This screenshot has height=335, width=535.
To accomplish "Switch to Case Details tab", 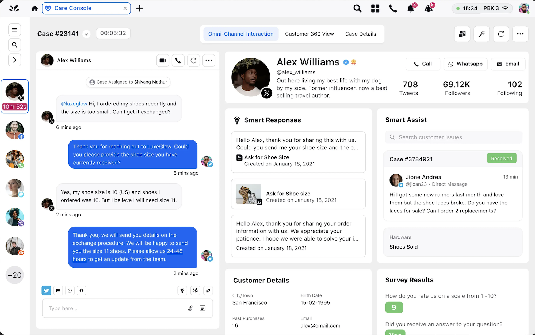I will 360,34.
